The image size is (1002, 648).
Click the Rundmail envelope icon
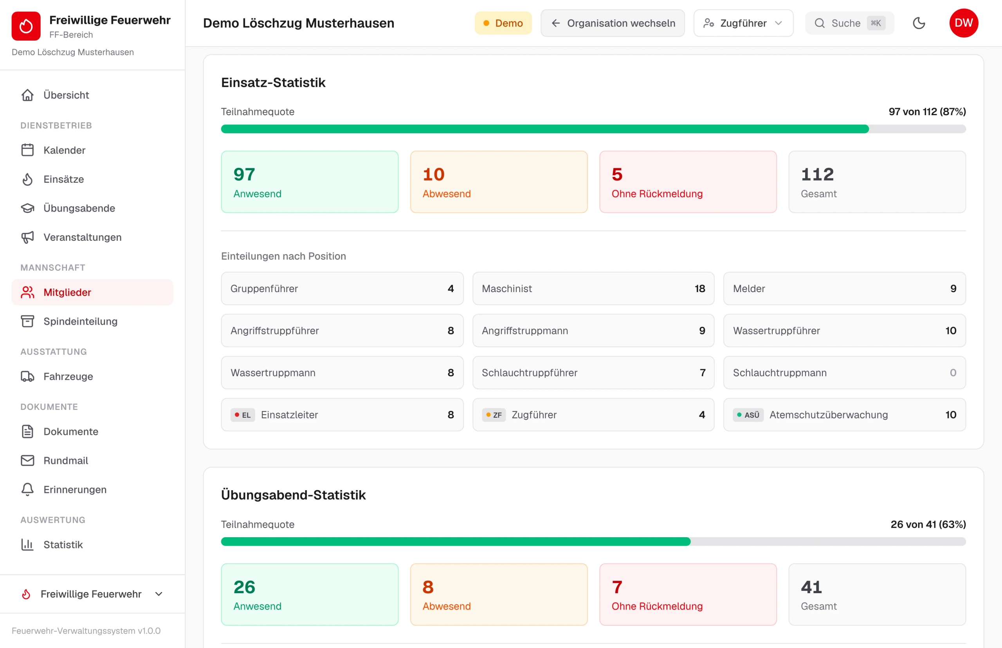[28, 461]
